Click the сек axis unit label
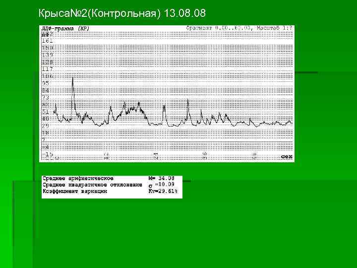Viewport: 357px width, 268px height. (287, 157)
